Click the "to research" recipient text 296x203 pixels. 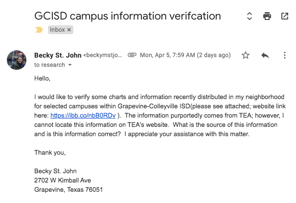[49, 65]
